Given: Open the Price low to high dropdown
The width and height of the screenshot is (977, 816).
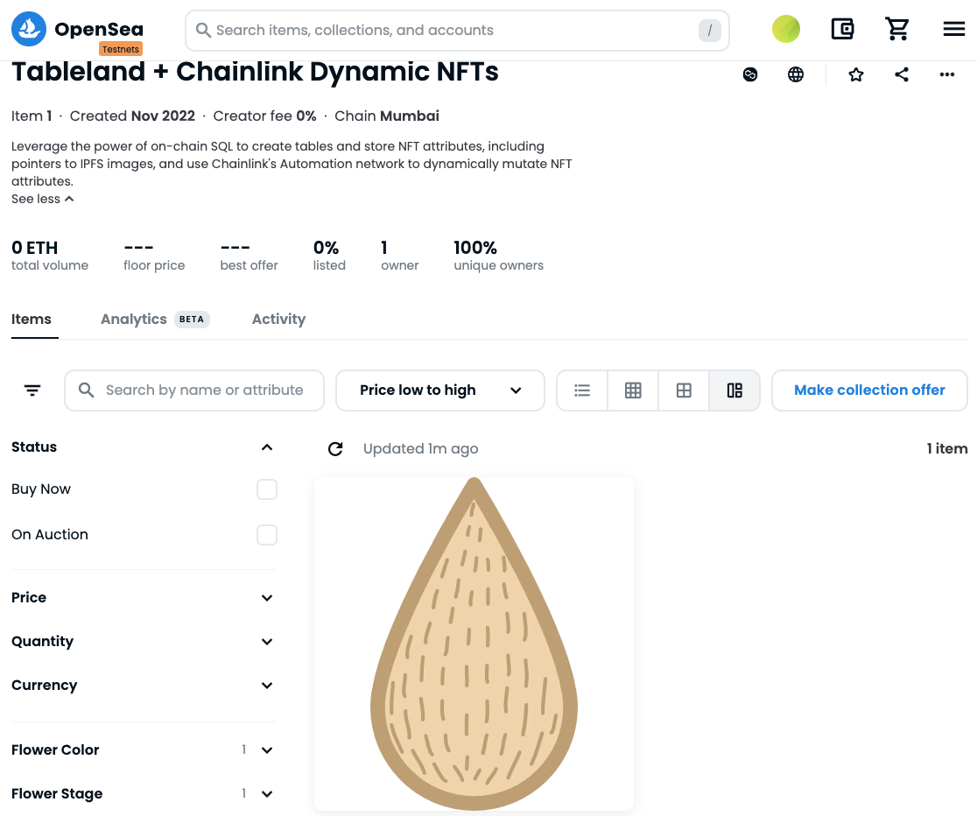Looking at the screenshot, I should coord(439,390).
